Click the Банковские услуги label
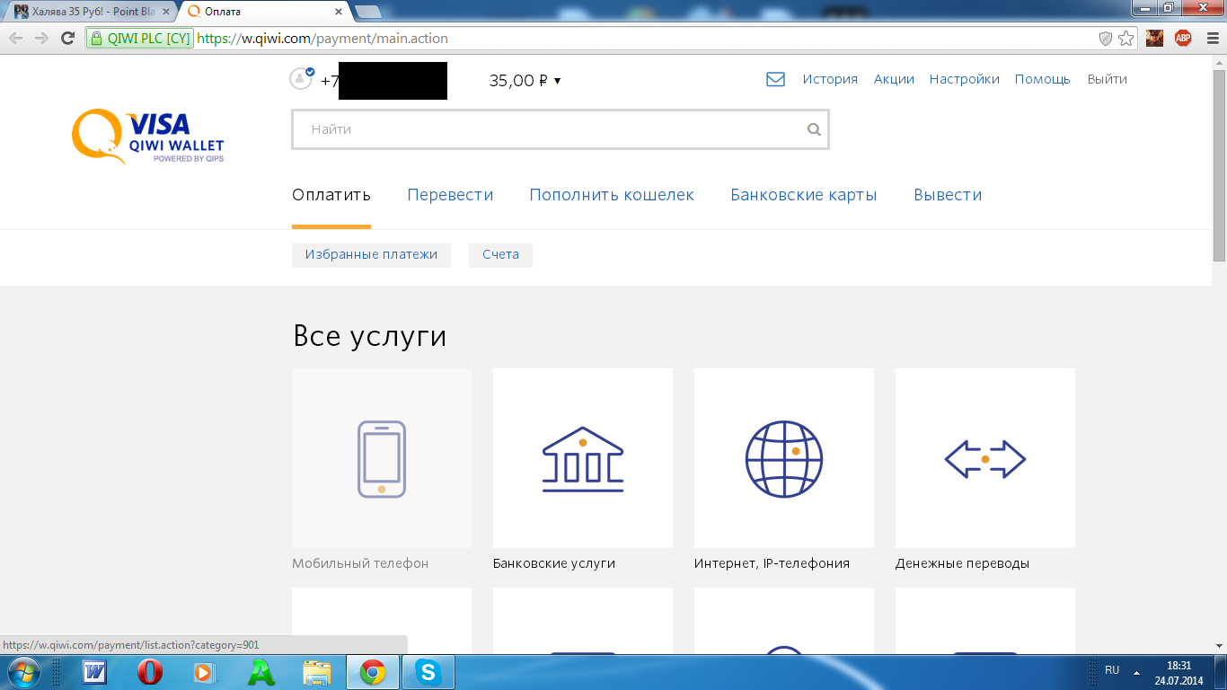 [554, 563]
